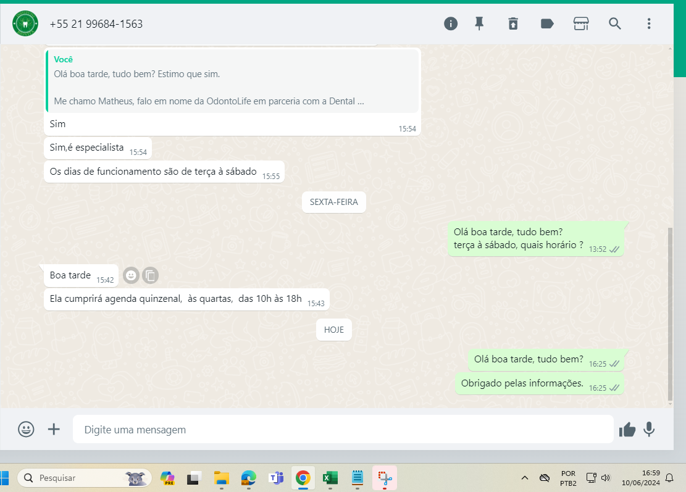Click the network tray icon

point(591,478)
